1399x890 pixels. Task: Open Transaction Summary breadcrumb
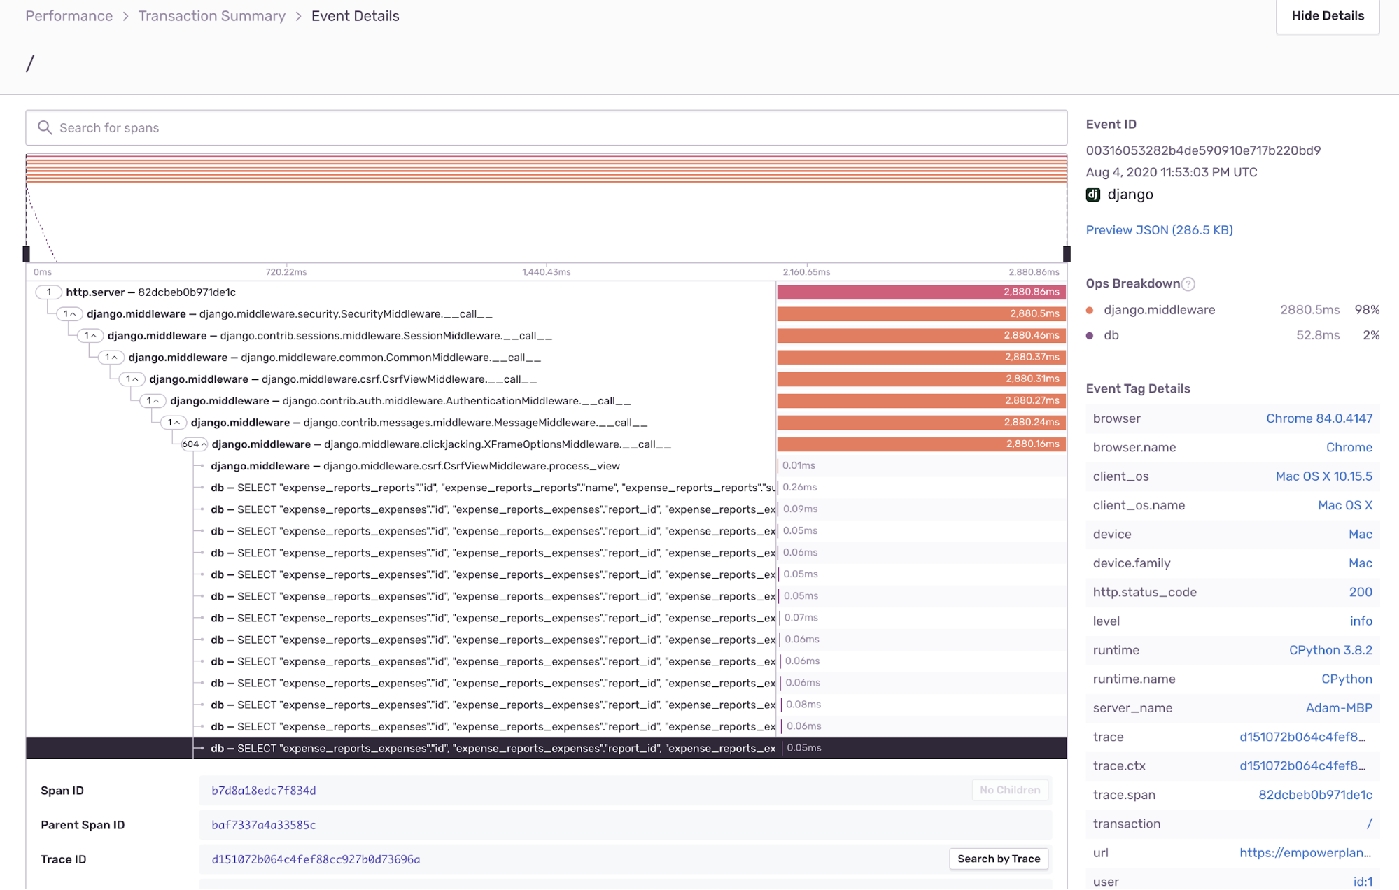pos(211,16)
